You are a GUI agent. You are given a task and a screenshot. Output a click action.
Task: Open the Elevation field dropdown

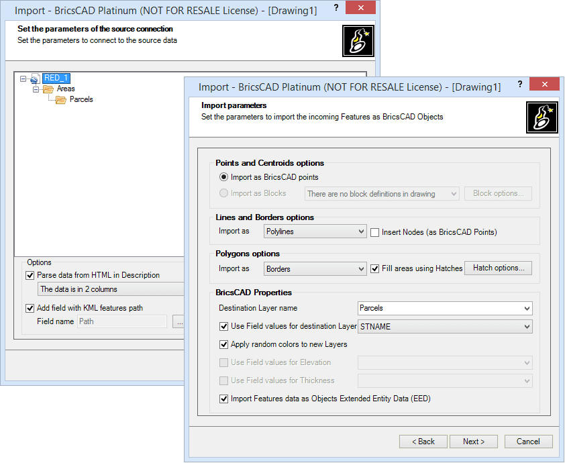point(445,363)
